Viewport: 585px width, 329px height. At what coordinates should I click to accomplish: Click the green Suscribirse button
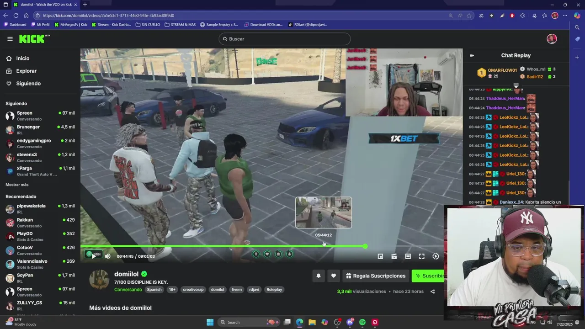click(428, 276)
